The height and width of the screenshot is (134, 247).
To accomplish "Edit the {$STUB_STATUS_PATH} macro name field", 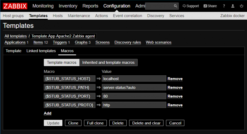I will 69,87.
